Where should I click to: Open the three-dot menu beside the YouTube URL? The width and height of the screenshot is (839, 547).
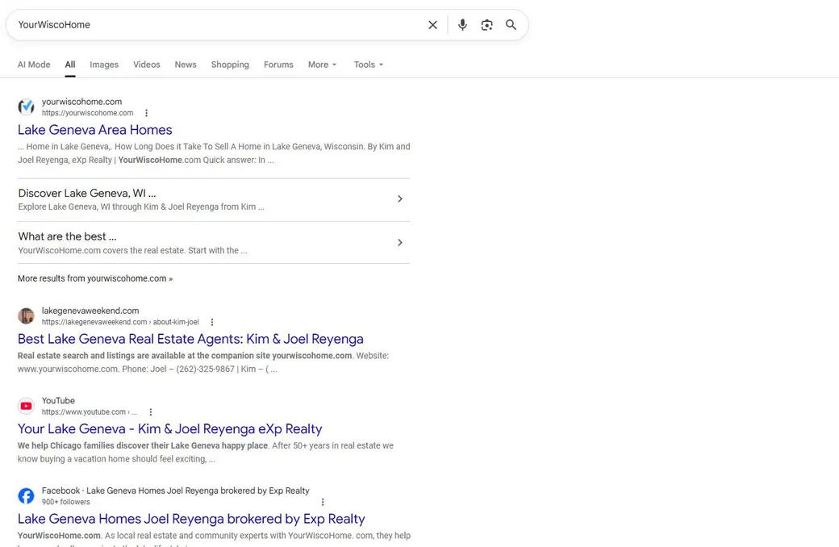tap(150, 412)
